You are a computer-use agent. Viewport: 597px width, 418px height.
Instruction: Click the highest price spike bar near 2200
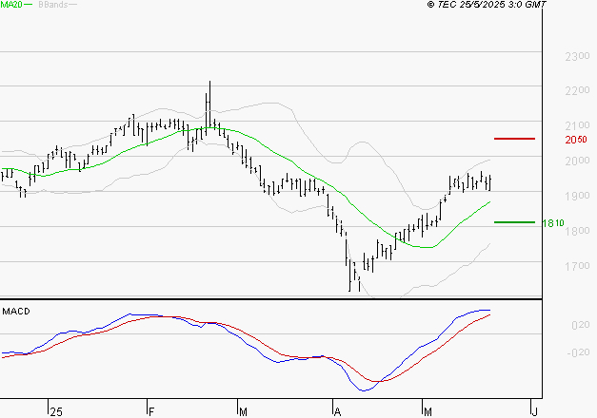click(x=209, y=104)
